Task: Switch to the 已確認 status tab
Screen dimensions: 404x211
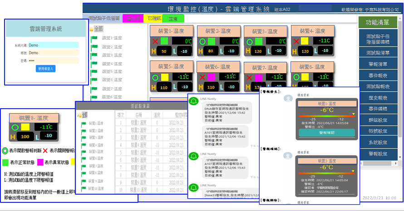Action: (155, 19)
